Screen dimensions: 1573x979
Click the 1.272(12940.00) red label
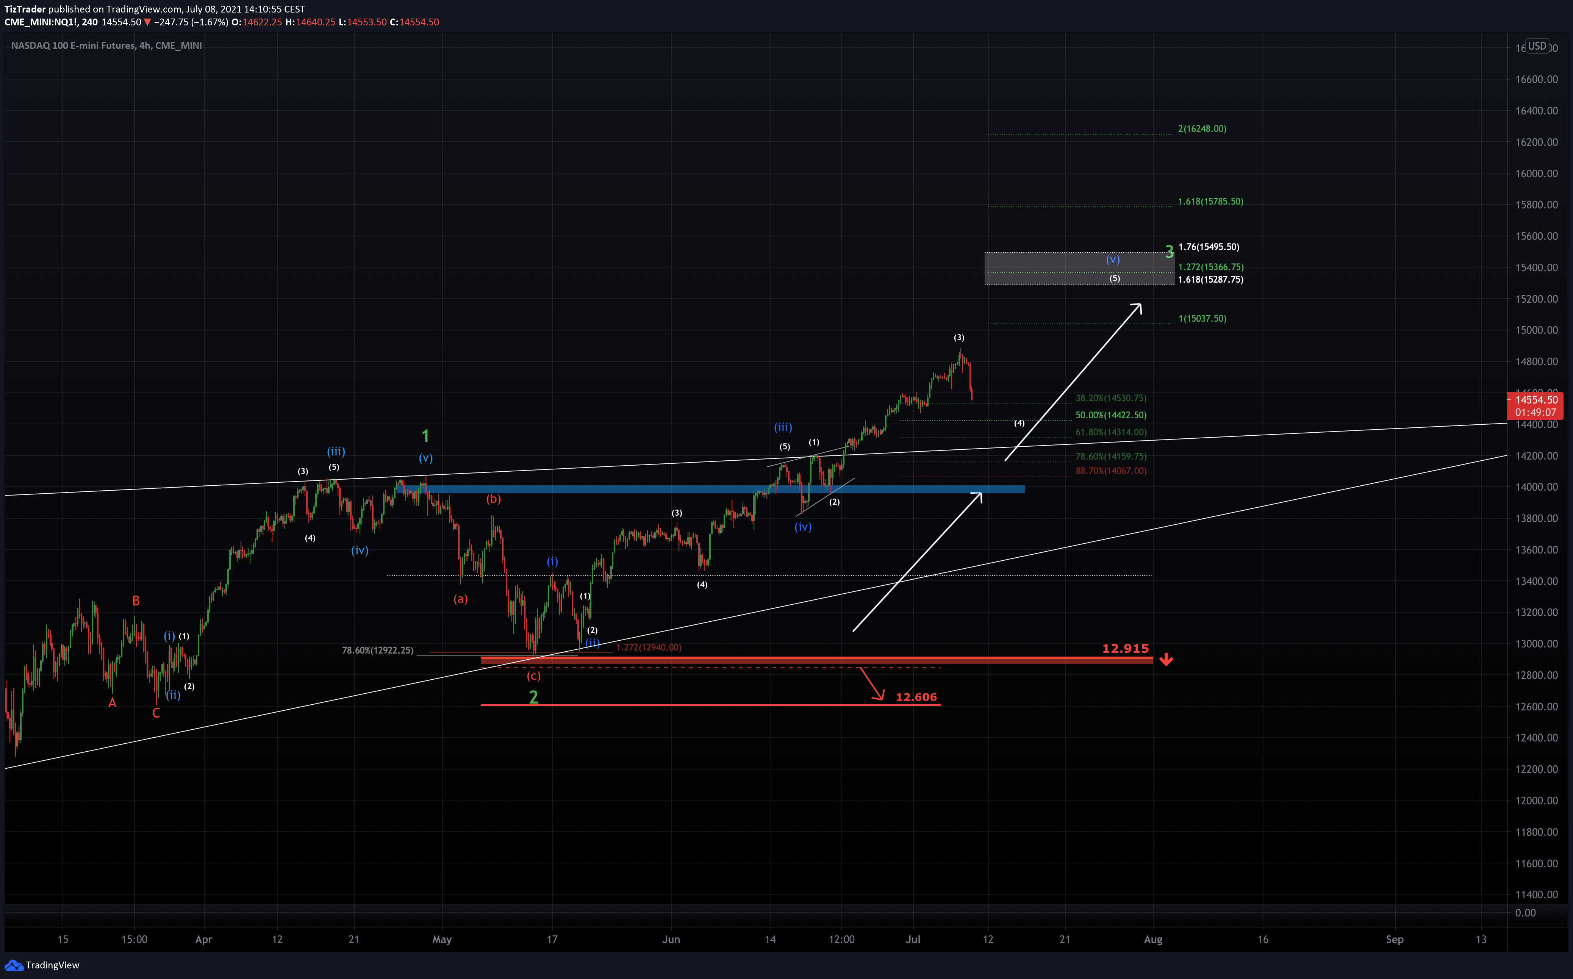(649, 647)
